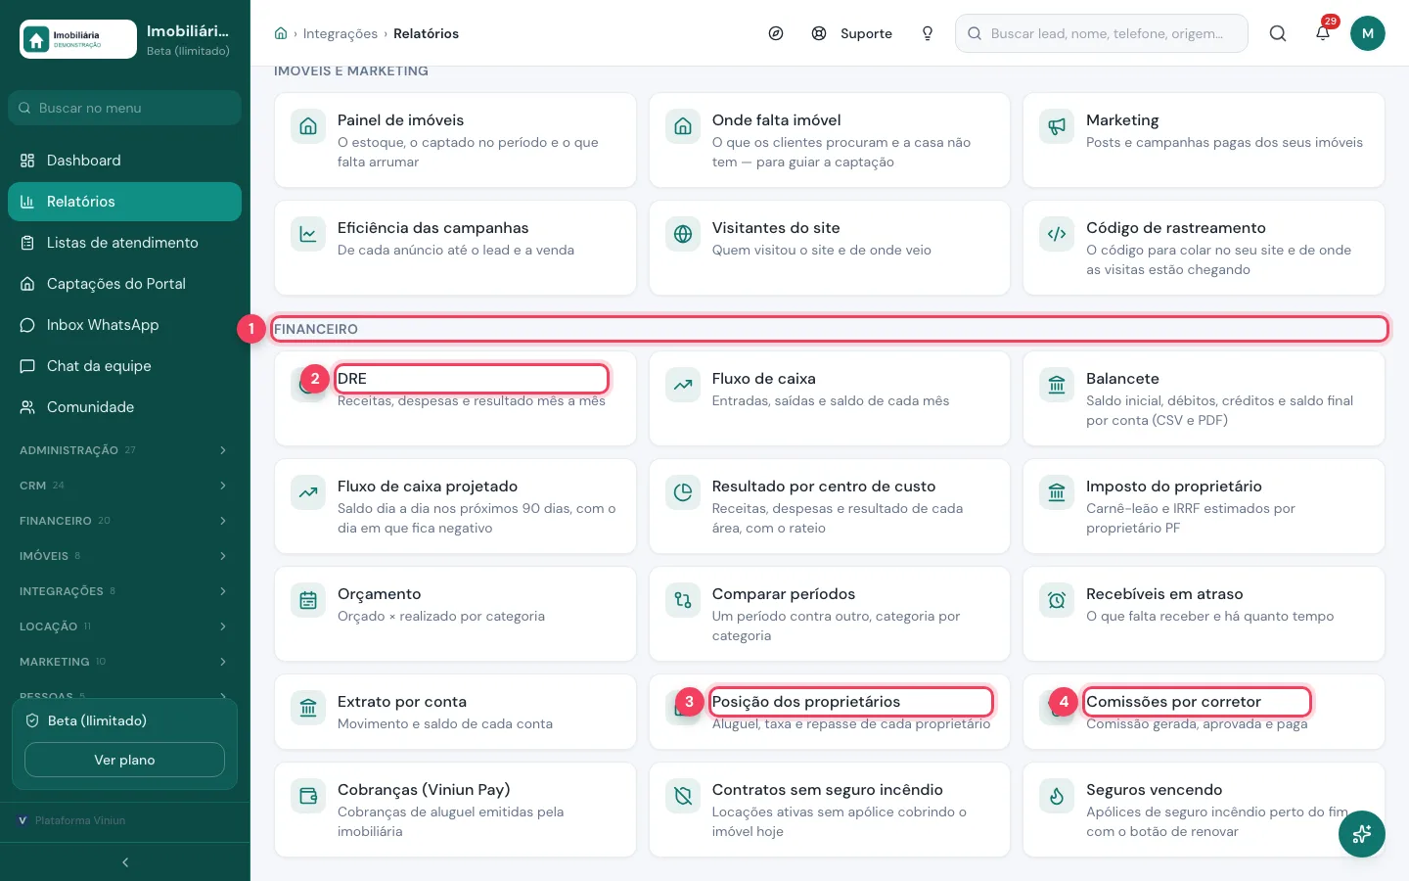
Task: Open the notifications bell icon
Action: coord(1323,33)
